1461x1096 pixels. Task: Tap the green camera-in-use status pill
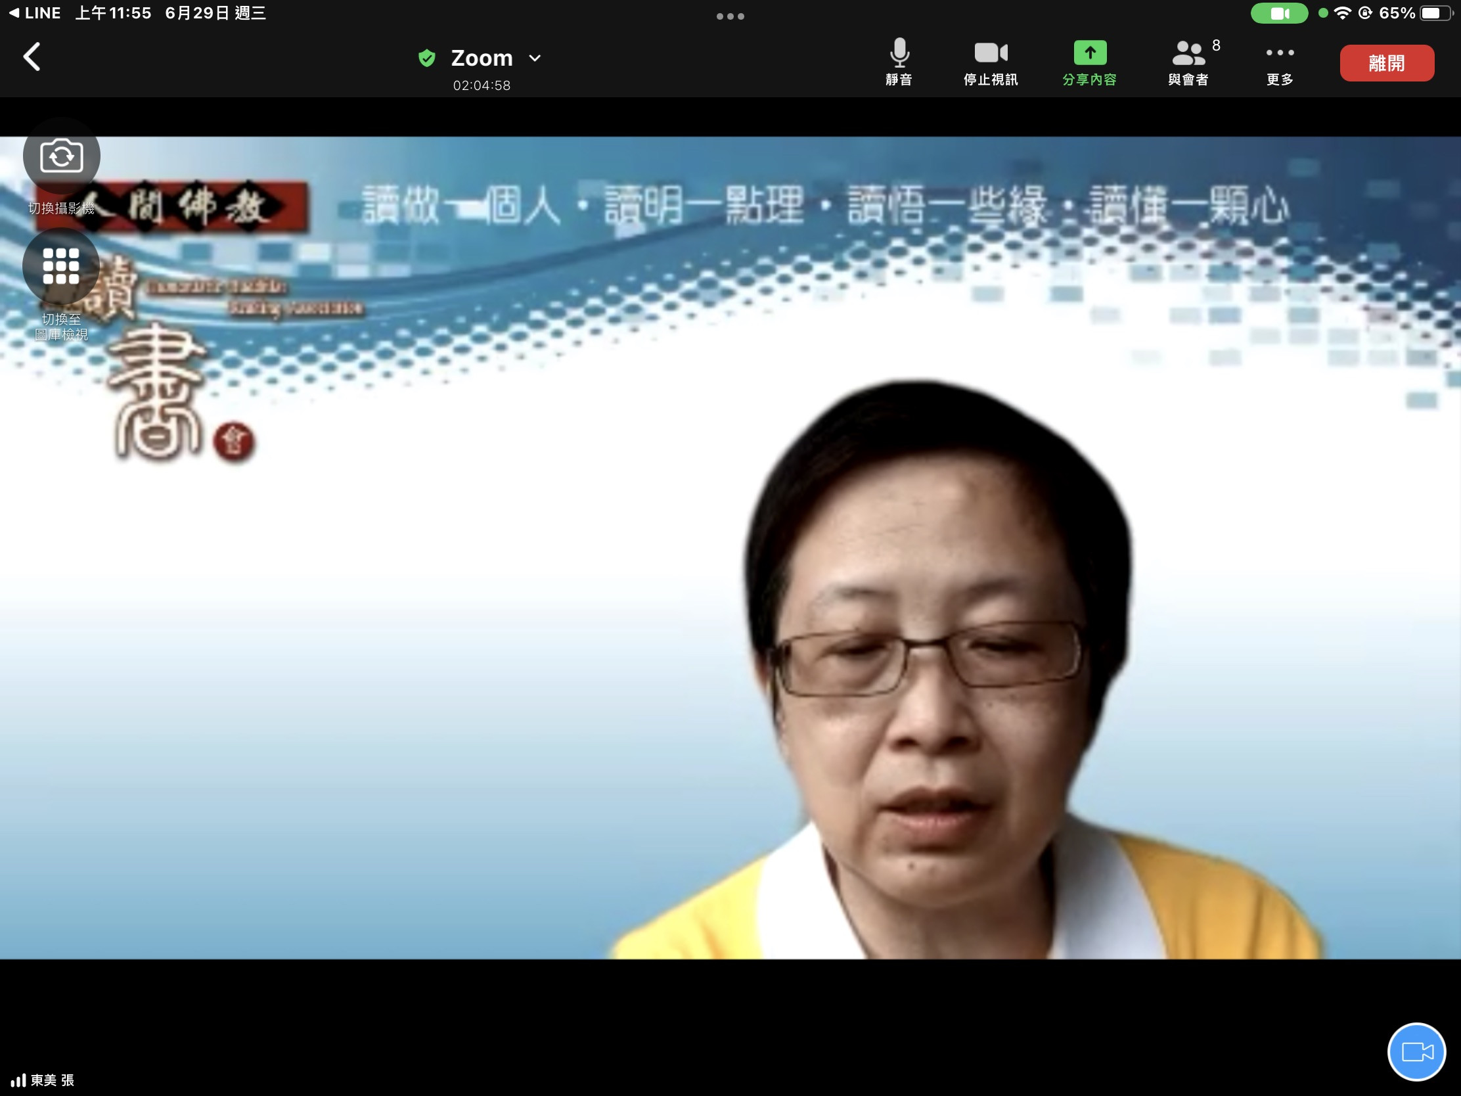pos(1279,13)
